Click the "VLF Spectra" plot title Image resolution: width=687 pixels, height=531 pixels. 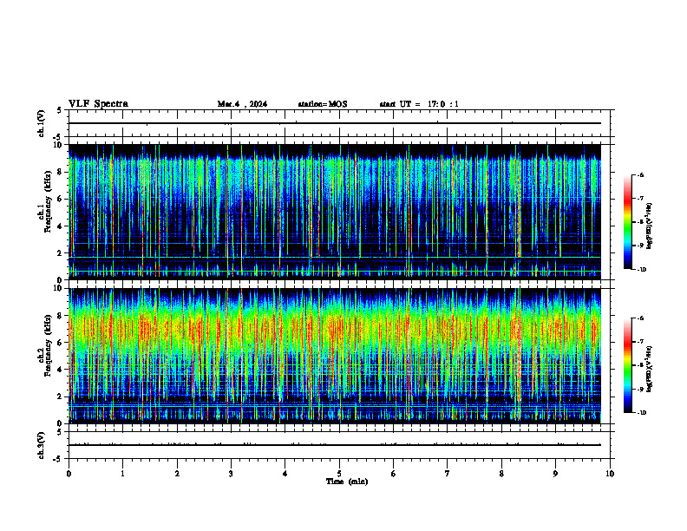(98, 104)
